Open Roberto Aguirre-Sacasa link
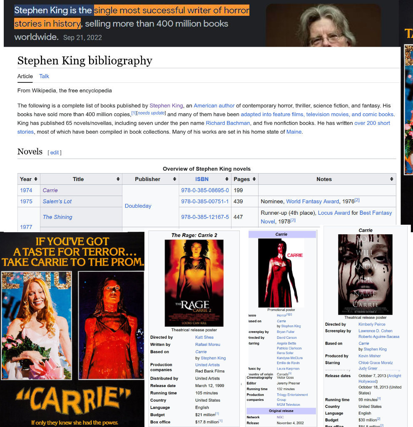This screenshot has height=427, width=413. (x=379, y=337)
